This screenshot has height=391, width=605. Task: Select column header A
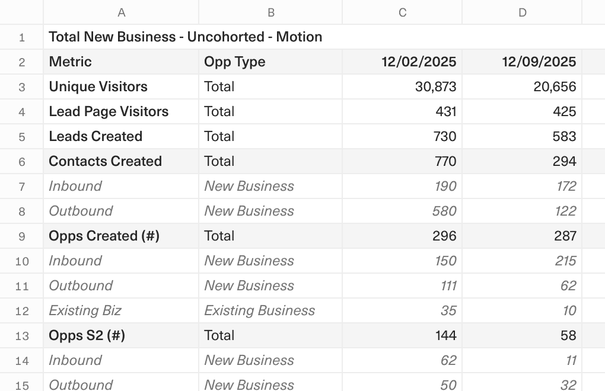(120, 12)
